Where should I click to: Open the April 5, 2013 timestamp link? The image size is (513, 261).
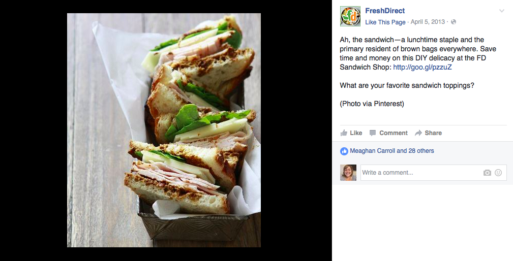[x=428, y=22]
